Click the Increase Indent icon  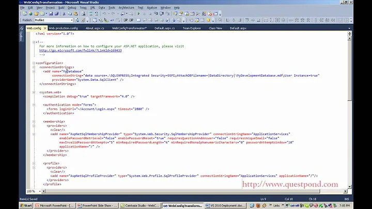click(x=131, y=20)
